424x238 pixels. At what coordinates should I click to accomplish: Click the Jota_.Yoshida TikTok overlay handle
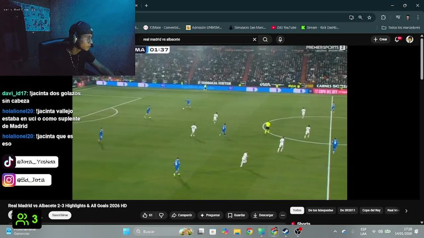pos(36,162)
